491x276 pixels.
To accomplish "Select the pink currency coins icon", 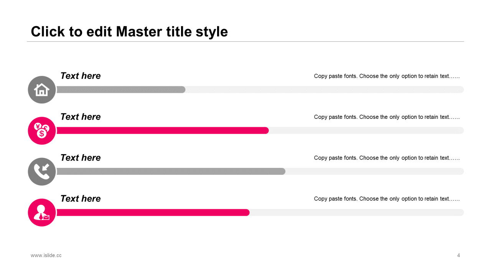I will tap(42, 131).
